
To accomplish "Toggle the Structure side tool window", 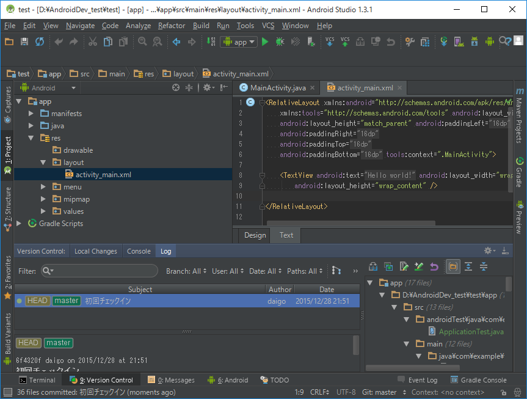I will click(7, 209).
